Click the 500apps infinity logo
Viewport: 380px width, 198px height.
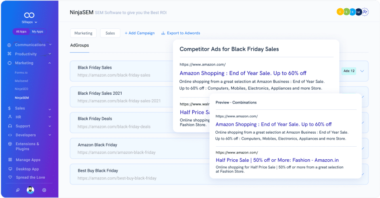pyautogui.click(x=29, y=15)
